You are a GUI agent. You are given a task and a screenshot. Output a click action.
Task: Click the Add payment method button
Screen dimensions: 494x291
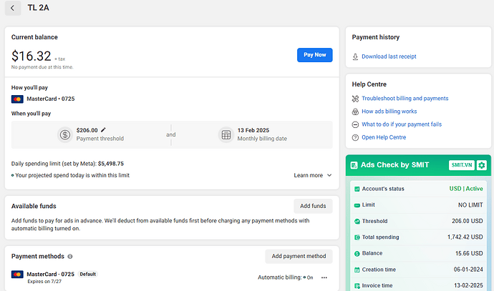tap(299, 256)
